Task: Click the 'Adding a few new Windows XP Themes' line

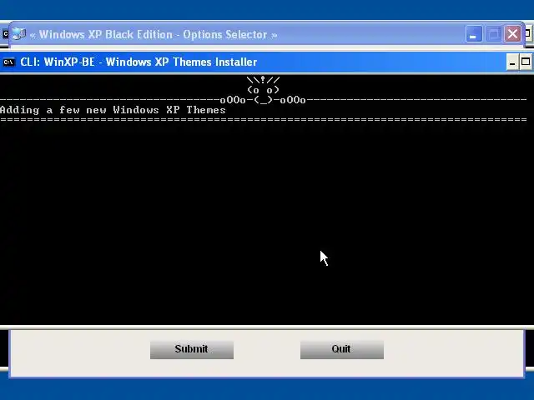Action: click(113, 110)
